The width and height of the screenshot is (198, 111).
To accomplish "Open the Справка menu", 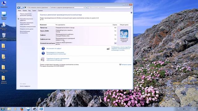I will 40,10.
